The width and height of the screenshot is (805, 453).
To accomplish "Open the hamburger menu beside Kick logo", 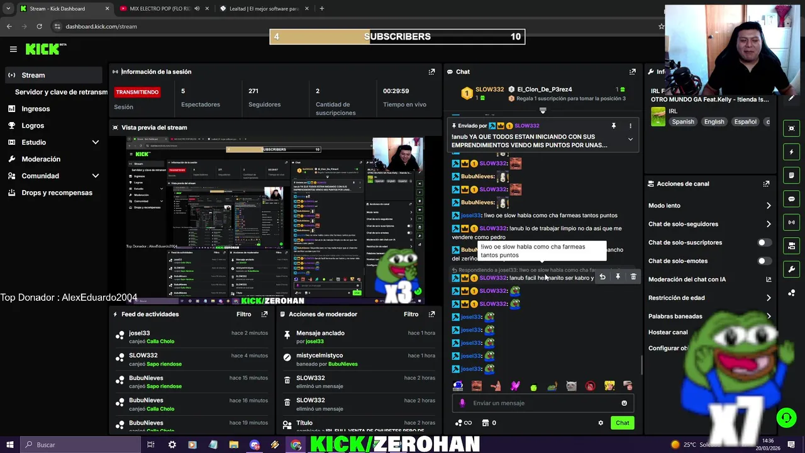I will [x=13, y=49].
